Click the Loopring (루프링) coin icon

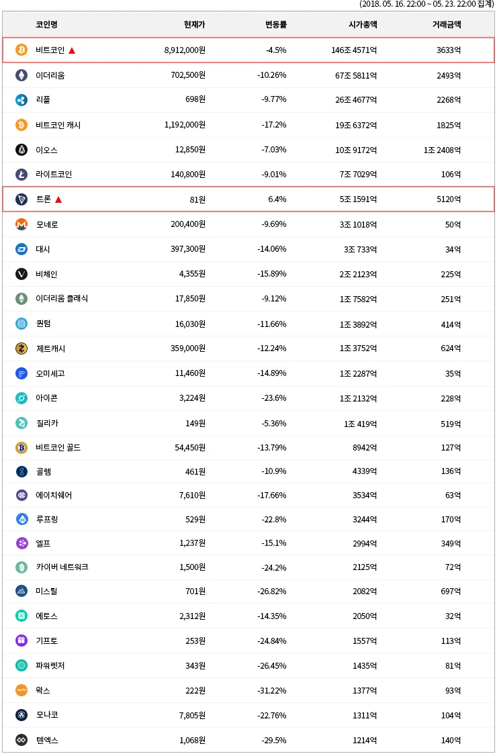(21, 519)
